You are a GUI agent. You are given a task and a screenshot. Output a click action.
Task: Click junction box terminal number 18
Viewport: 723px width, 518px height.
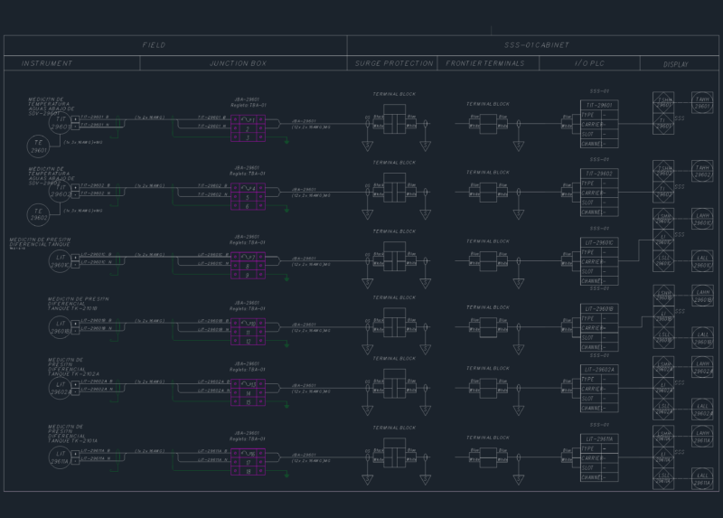tap(248, 471)
